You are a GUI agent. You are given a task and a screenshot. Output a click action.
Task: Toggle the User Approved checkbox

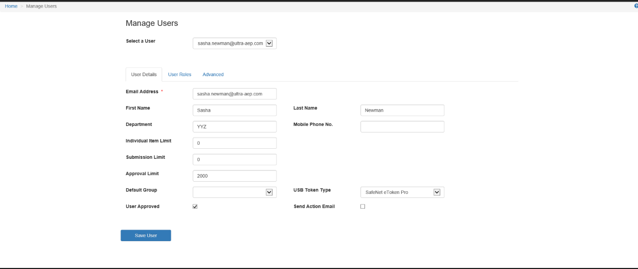point(195,207)
